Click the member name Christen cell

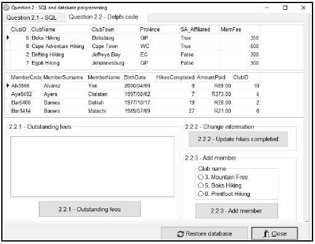coord(105,94)
